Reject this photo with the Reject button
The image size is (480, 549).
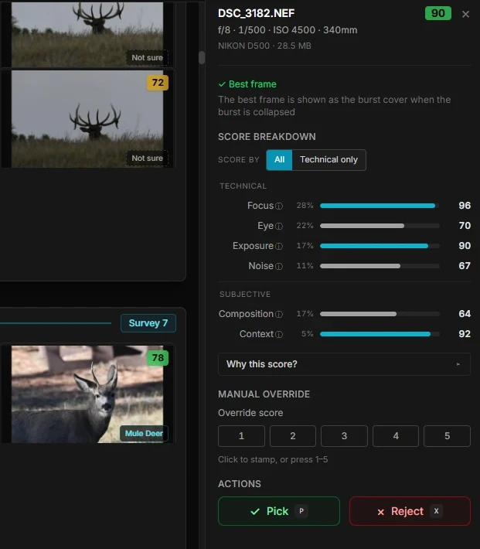point(410,511)
